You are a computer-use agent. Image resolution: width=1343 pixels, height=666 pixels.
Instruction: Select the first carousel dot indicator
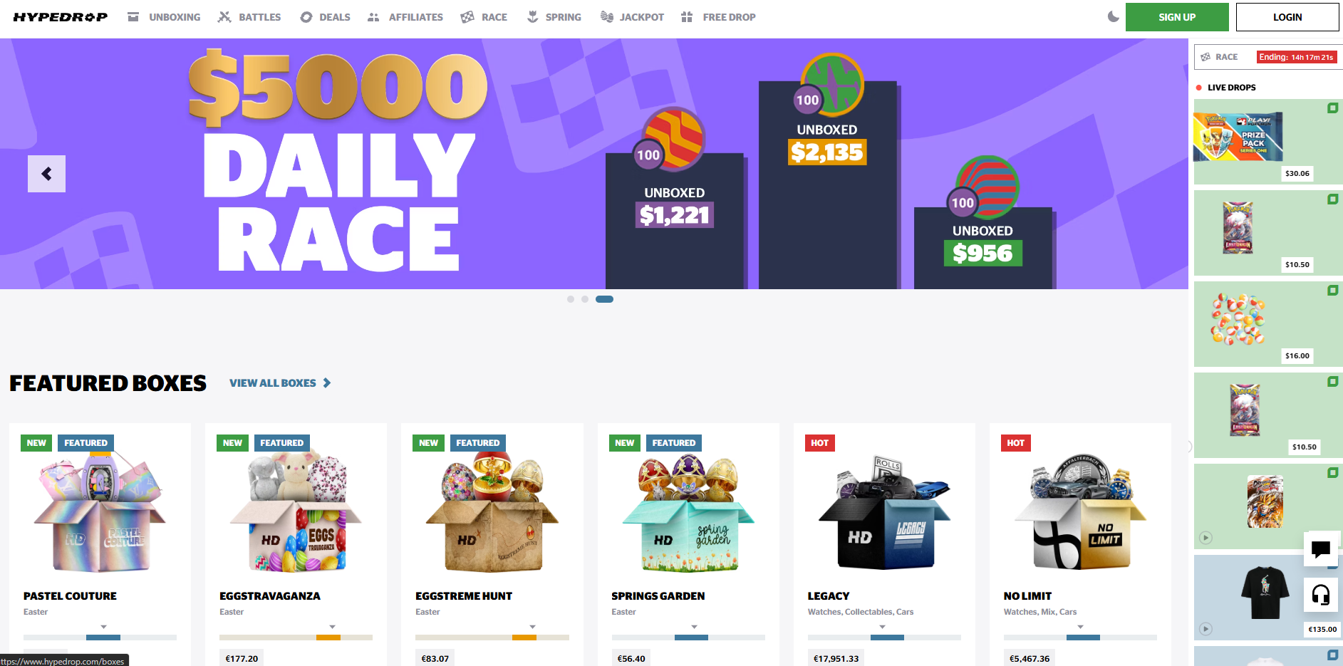(570, 299)
